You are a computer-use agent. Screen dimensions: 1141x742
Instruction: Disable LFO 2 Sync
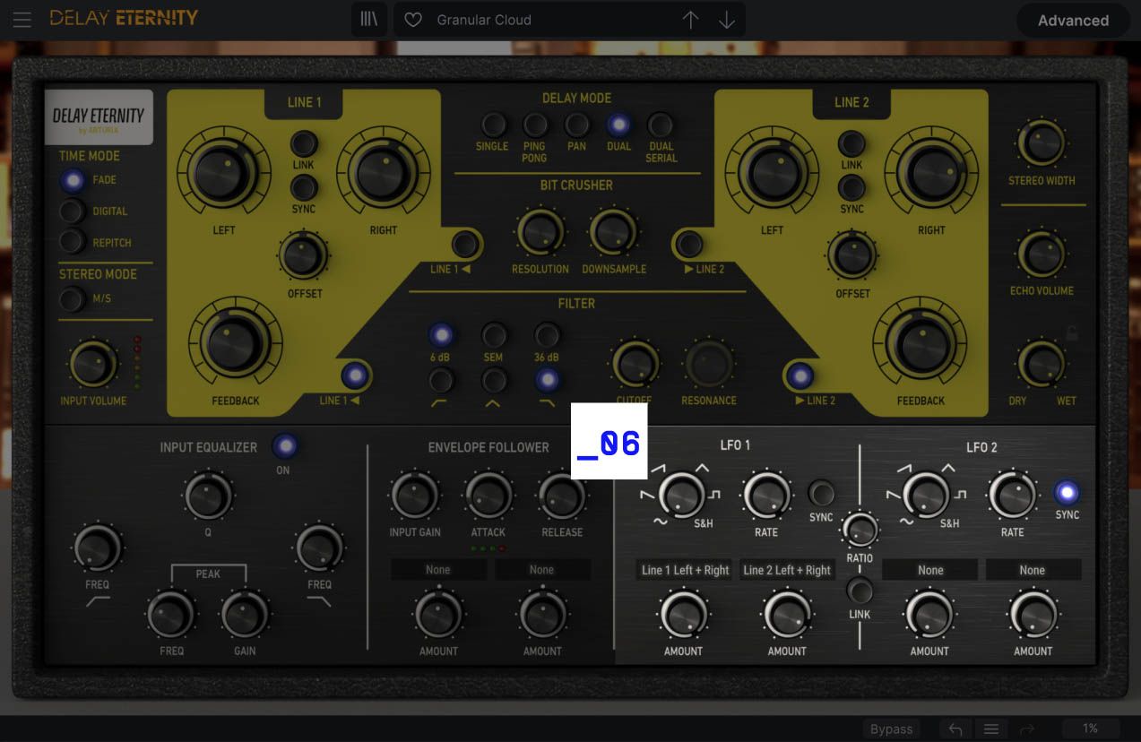1067,492
